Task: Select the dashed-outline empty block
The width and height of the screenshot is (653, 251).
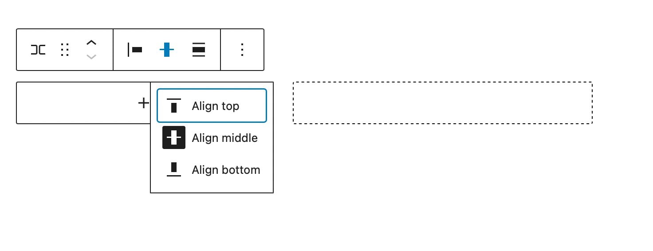Action: [x=442, y=103]
